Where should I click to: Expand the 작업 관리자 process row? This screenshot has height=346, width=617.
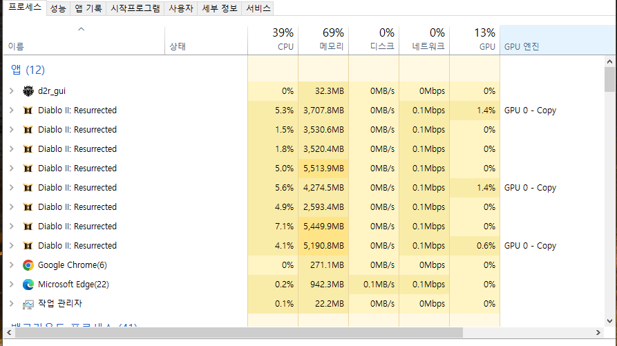(12, 304)
